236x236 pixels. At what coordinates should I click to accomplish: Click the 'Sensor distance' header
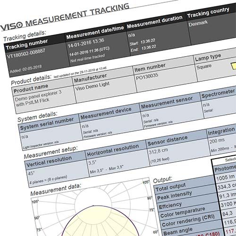tap(168, 140)
